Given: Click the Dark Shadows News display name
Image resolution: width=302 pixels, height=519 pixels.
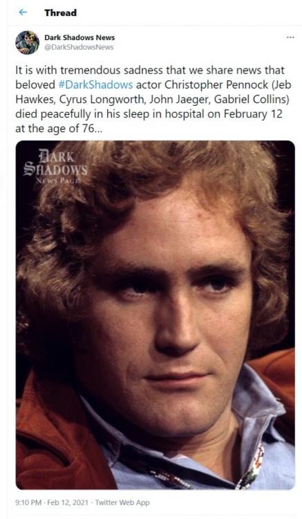Looking at the screenshot, I should 79,37.
